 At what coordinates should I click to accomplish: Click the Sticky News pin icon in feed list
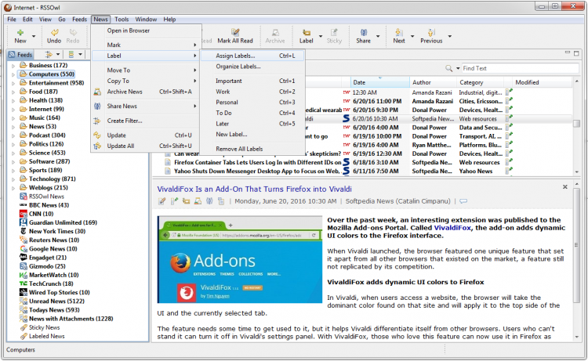(x=24, y=327)
